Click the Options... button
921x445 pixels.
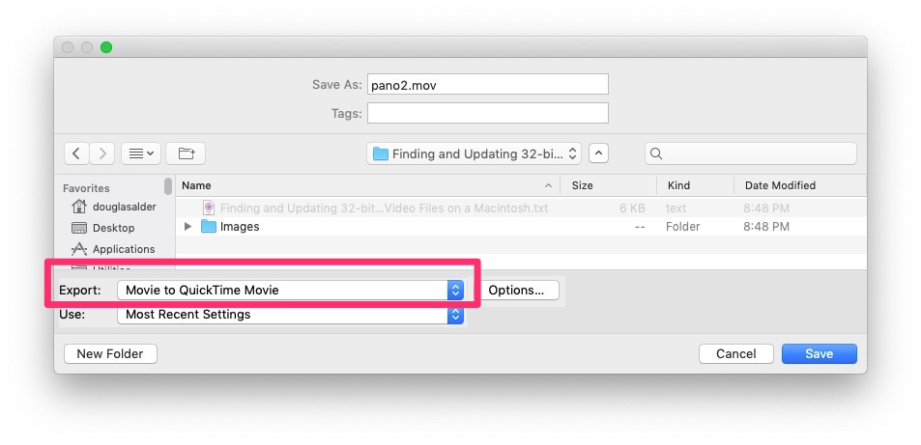(x=516, y=290)
